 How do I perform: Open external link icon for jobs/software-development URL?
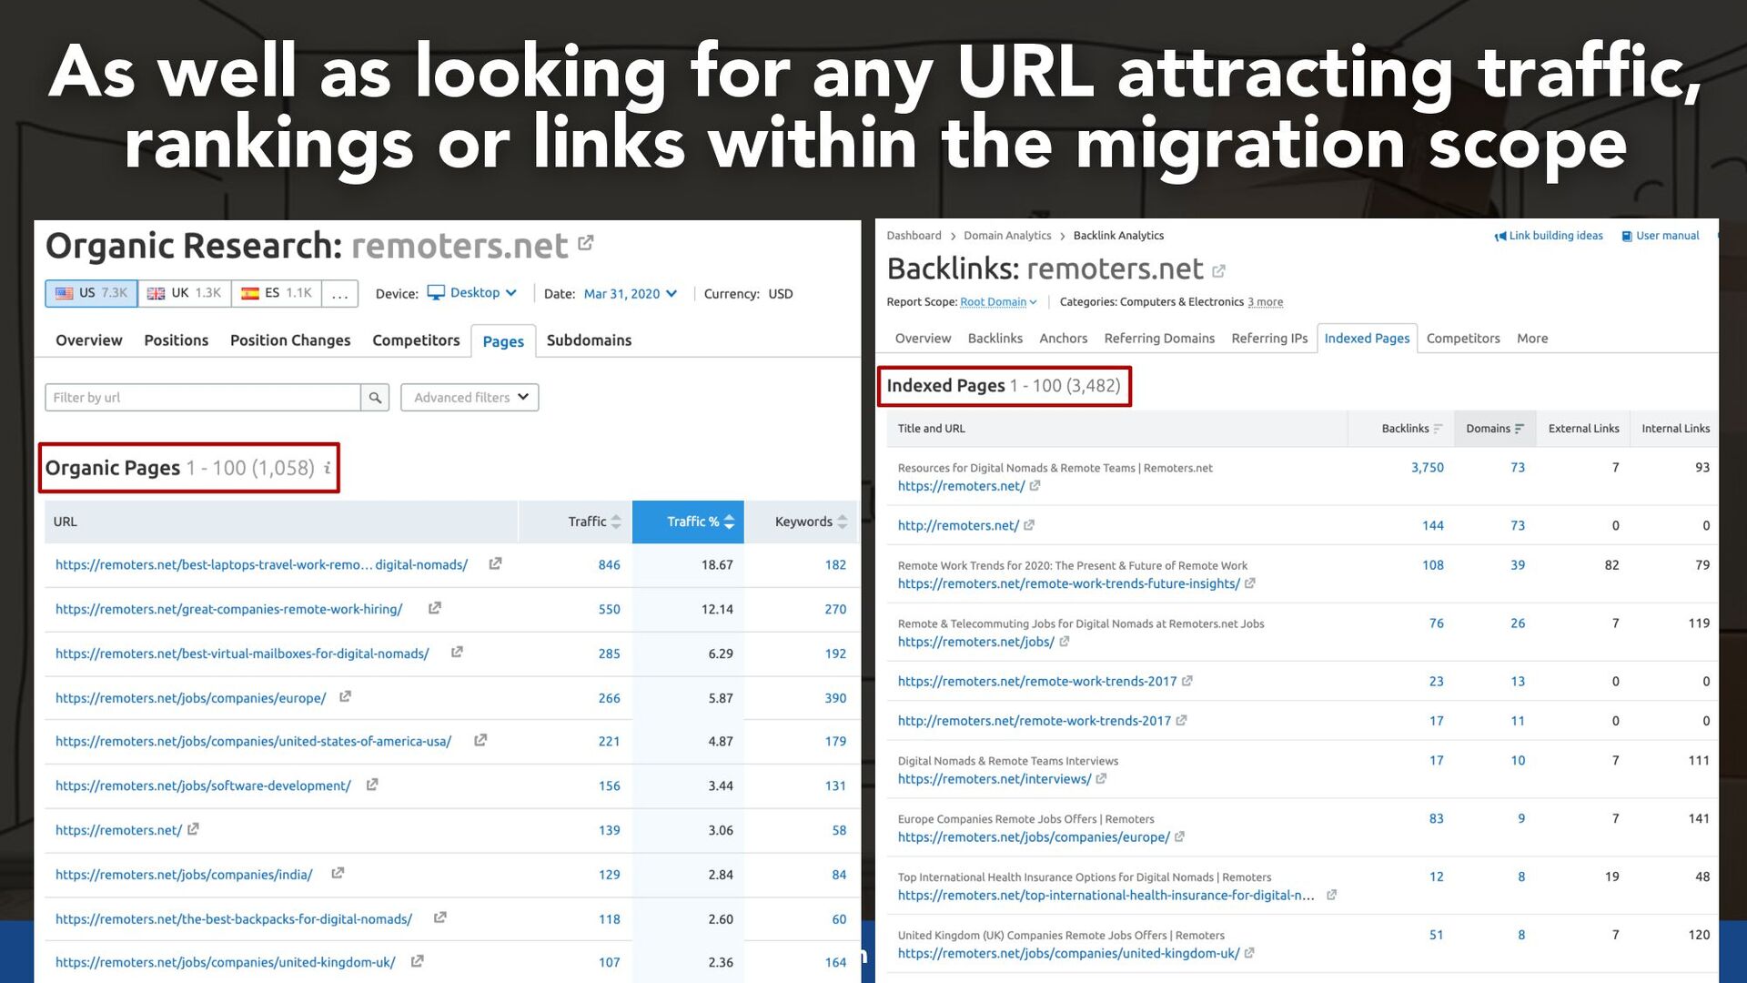tap(372, 785)
